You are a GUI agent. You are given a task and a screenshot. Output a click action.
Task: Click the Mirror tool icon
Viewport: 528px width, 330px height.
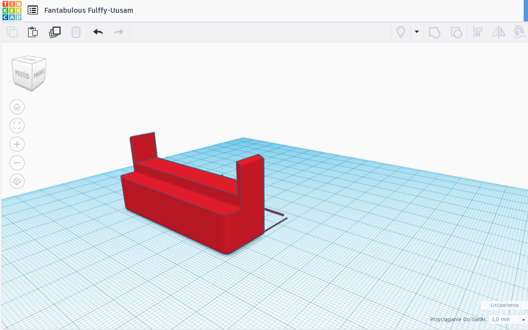point(498,32)
